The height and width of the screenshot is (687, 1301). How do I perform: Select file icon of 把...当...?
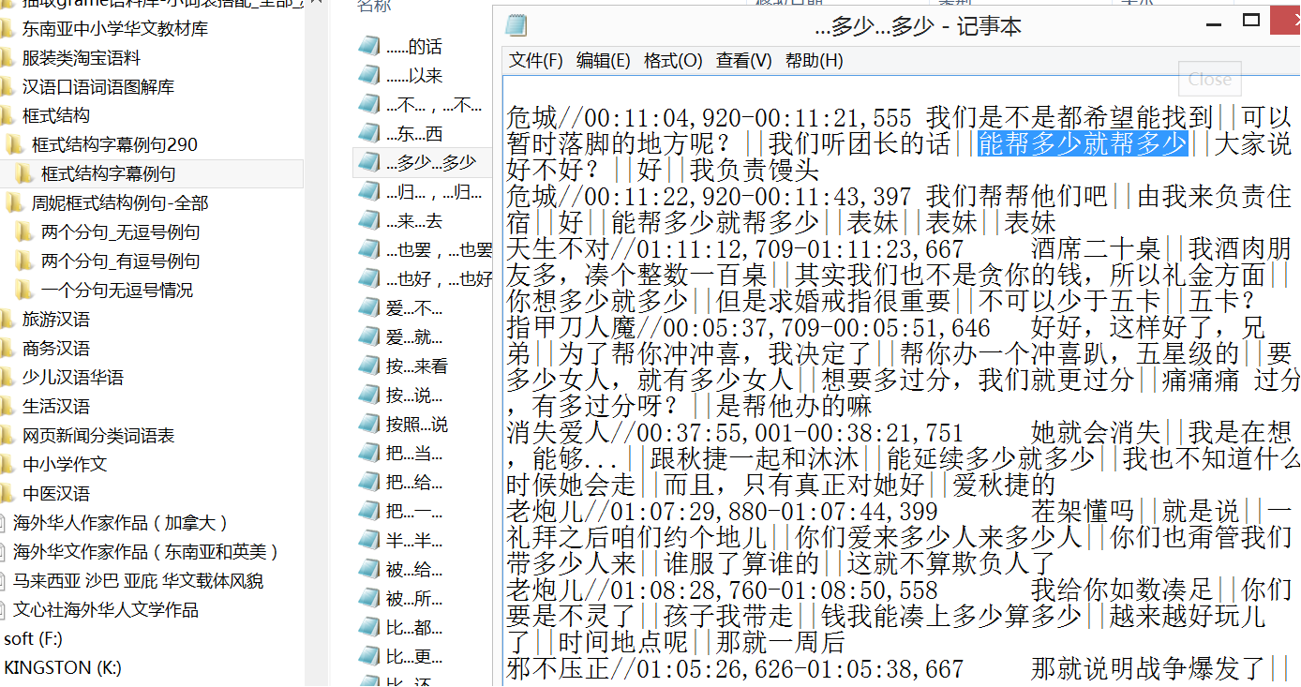(x=369, y=453)
